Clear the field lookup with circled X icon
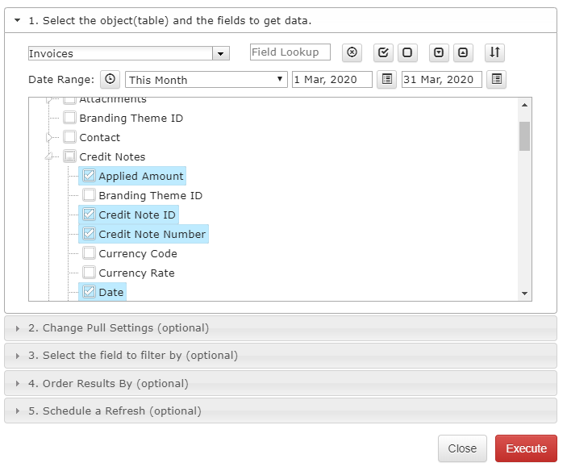Screen dimensions: 567x471 352,52
